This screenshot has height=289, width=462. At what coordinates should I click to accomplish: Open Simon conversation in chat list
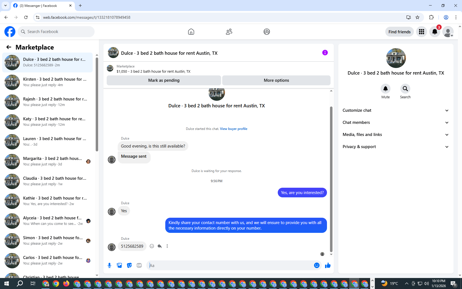(x=47, y=241)
